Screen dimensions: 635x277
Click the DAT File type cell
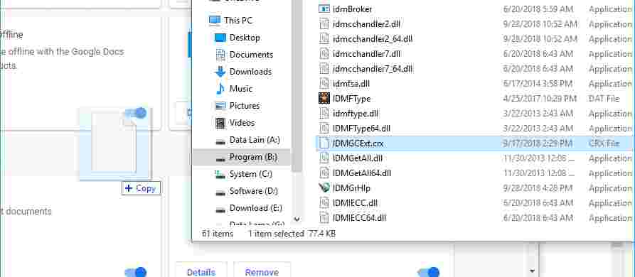pos(604,99)
